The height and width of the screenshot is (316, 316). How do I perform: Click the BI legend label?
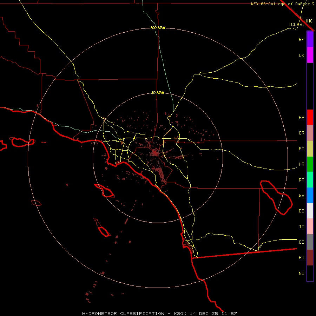point(301,258)
